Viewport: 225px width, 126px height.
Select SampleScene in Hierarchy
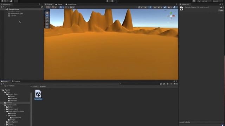coord(14,9)
